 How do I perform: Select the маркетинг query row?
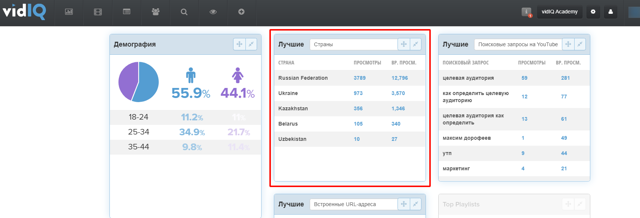pos(514,168)
